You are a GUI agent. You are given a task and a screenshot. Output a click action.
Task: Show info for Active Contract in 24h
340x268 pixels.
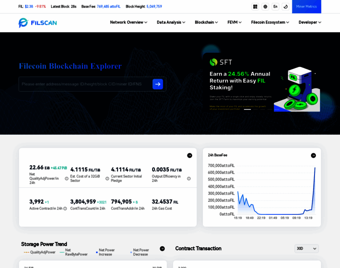(65, 209)
